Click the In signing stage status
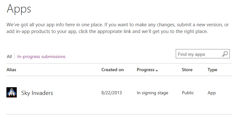The image size is (234, 118). click(x=153, y=93)
